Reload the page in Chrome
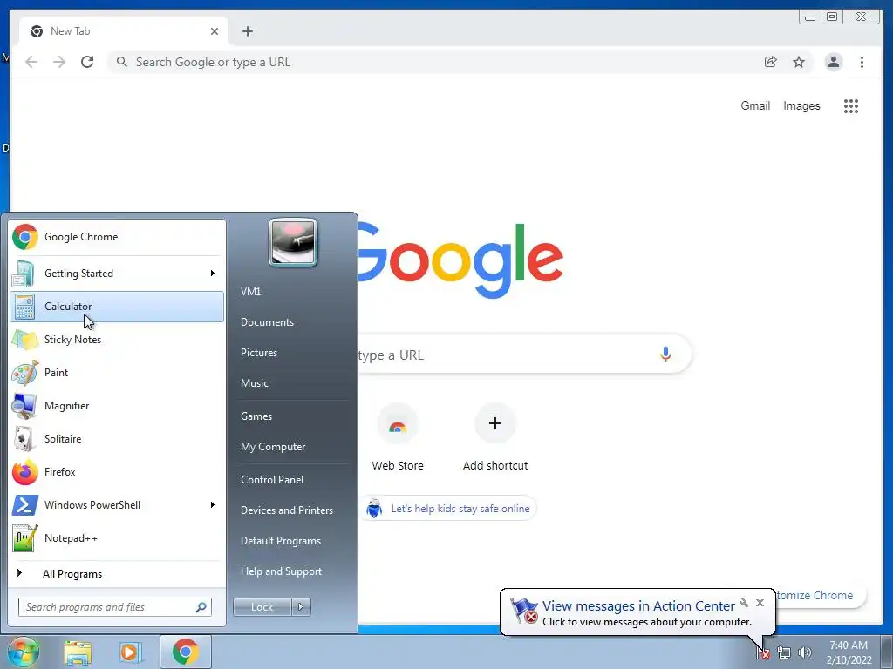This screenshot has height=669, width=893. coord(87,62)
